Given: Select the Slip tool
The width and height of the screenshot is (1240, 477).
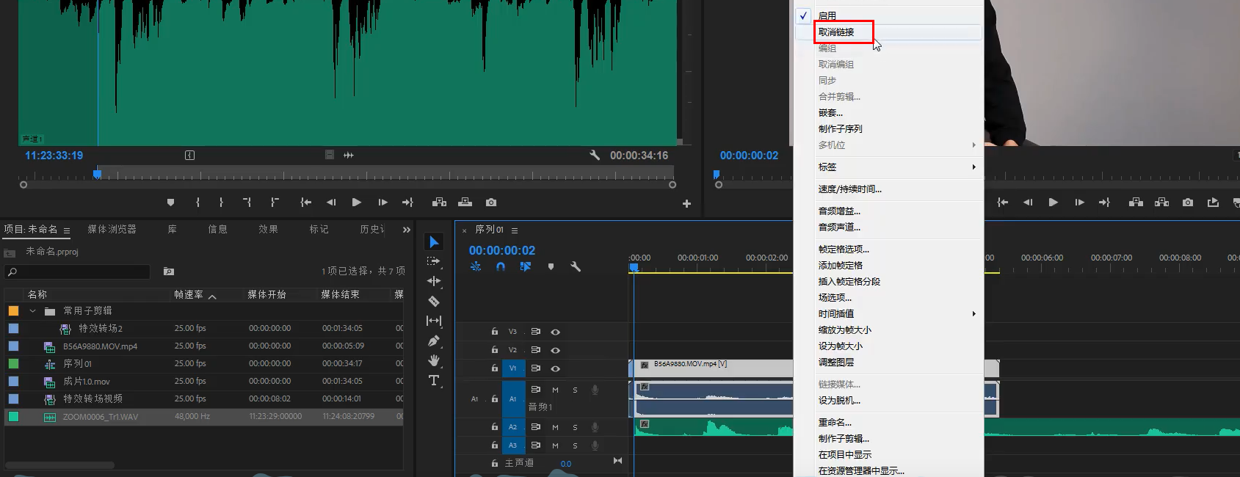Looking at the screenshot, I should point(434,321).
